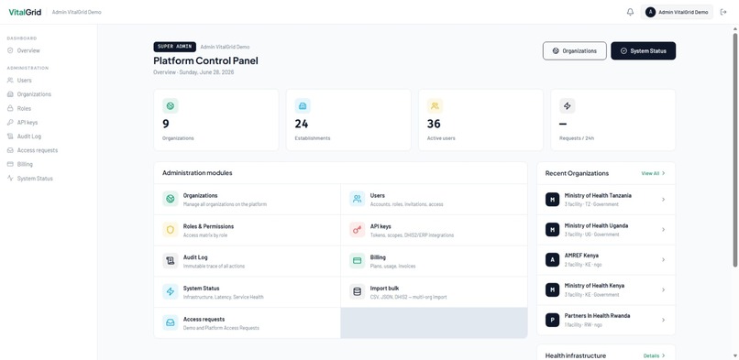
Task: Click the yellow Active users stat icon
Action: point(435,106)
